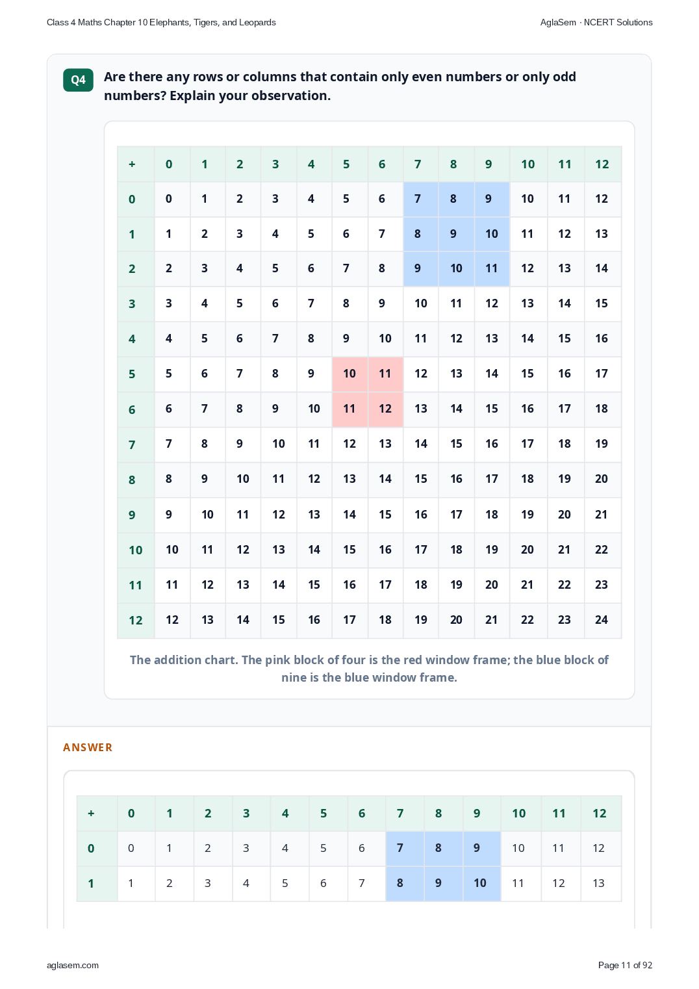Click the Class 4 Maths Chapter 10 header title
This screenshot has height=989, width=699.
point(161,22)
